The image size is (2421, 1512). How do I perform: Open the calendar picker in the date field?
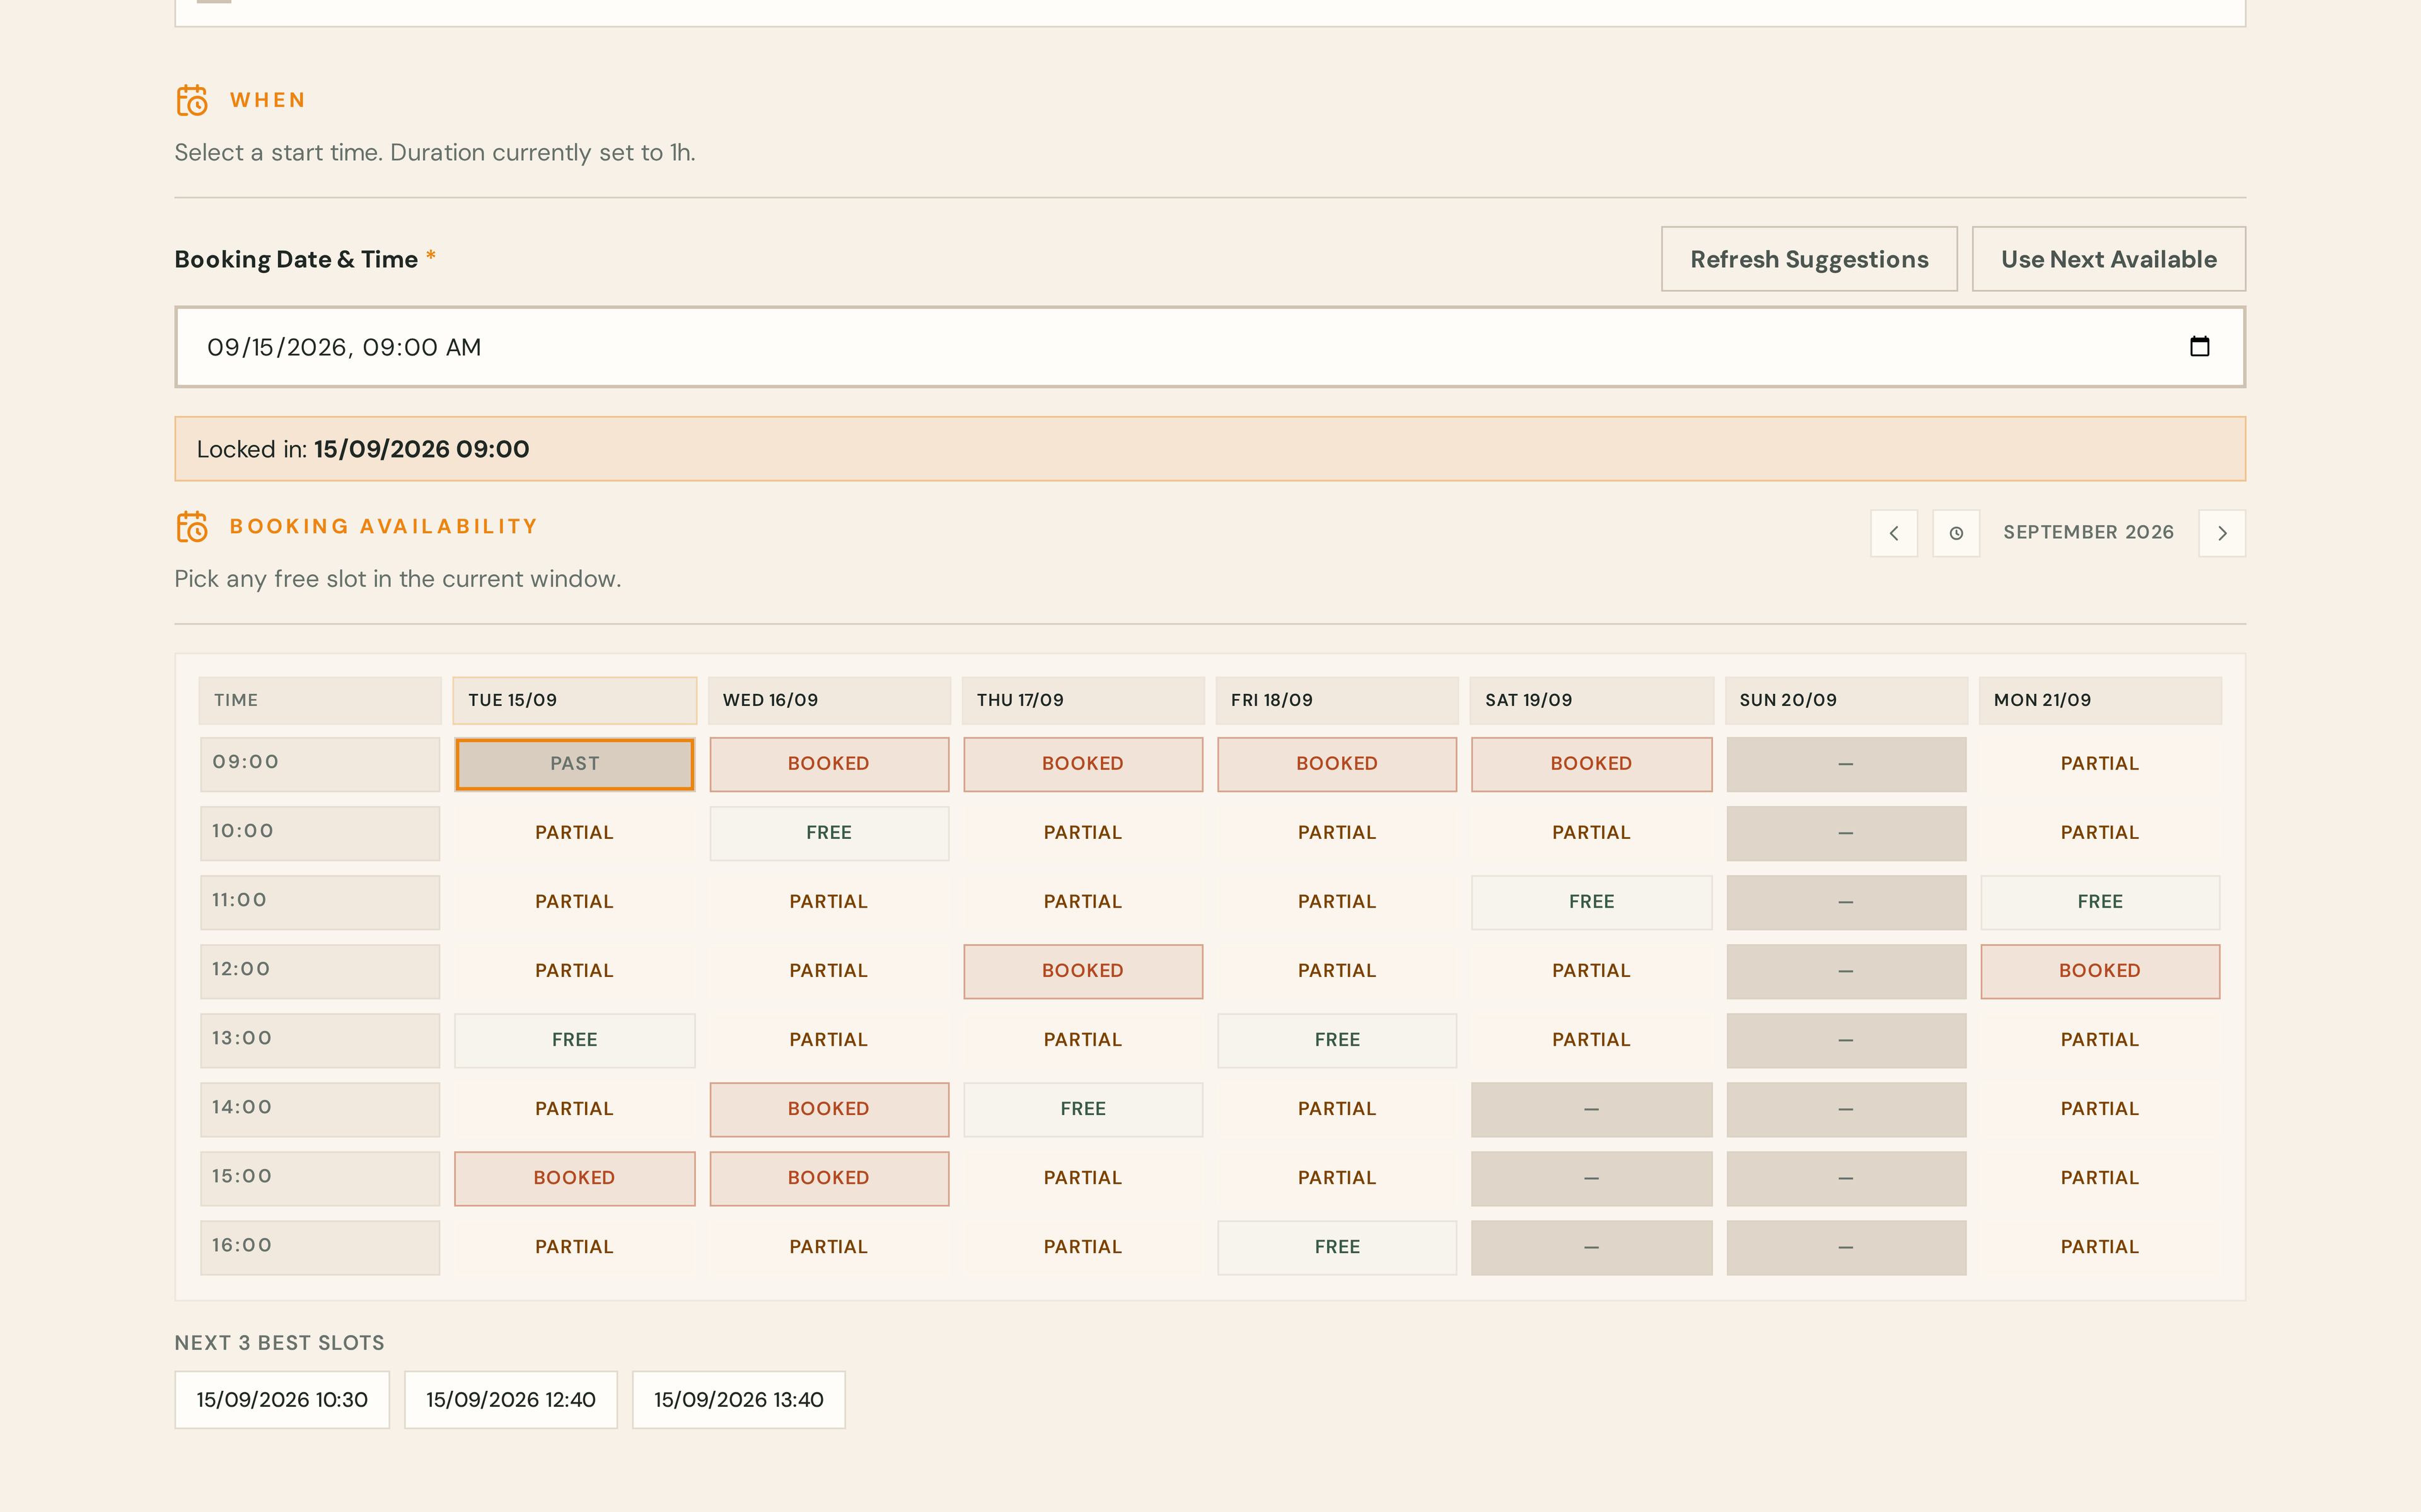pyautogui.click(x=2199, y=347)
